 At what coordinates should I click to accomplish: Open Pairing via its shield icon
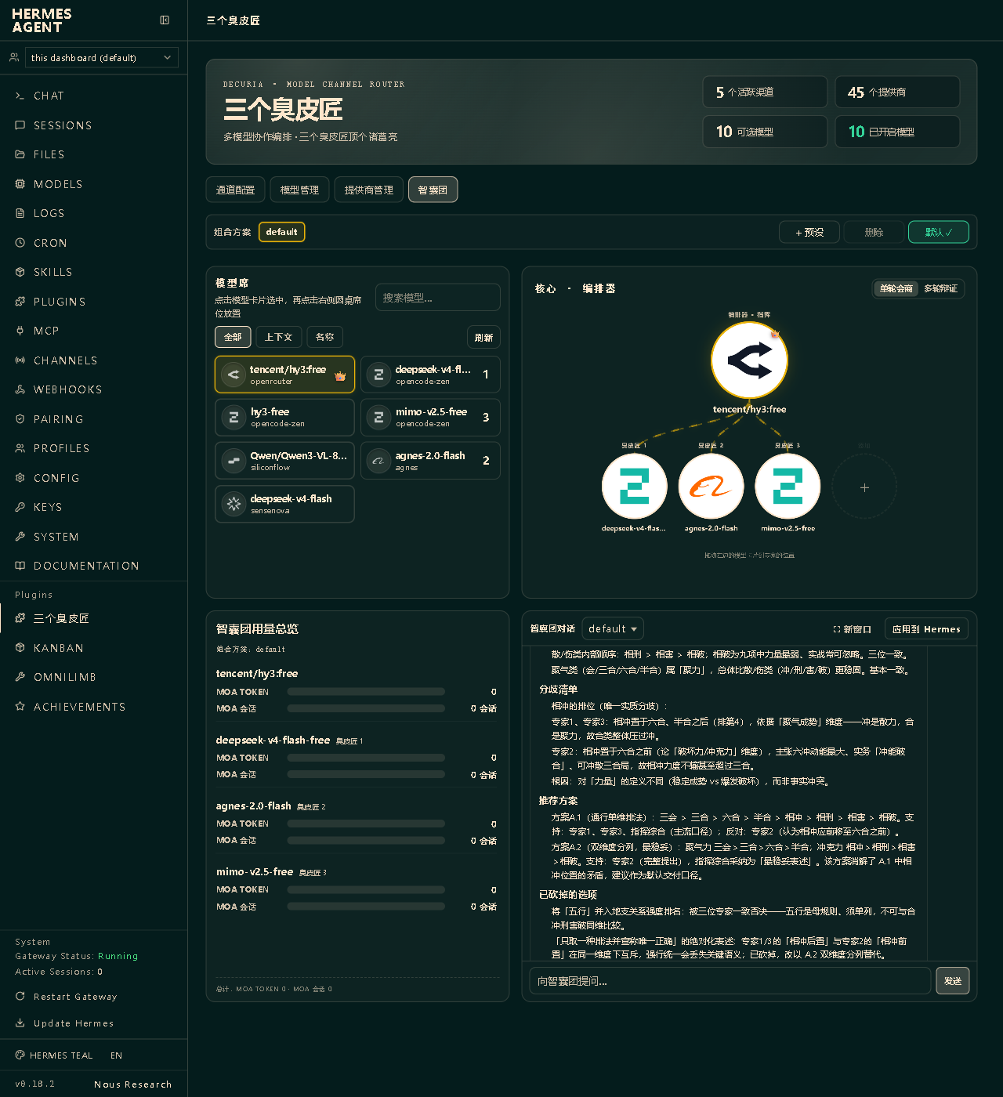pyautogui.click(x=20, y=419)
